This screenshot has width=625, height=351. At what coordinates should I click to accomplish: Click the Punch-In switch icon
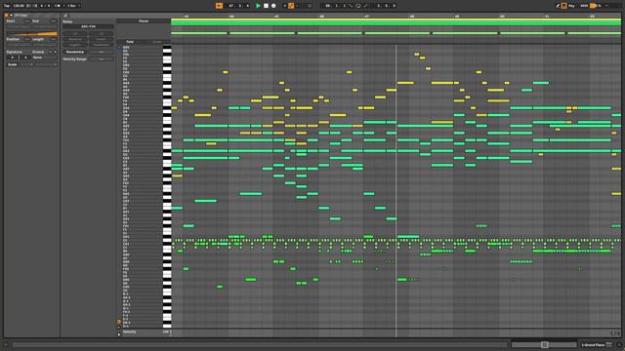[351, 6]
